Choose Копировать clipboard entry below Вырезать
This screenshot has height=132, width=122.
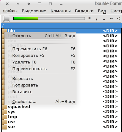click(41, 85)
